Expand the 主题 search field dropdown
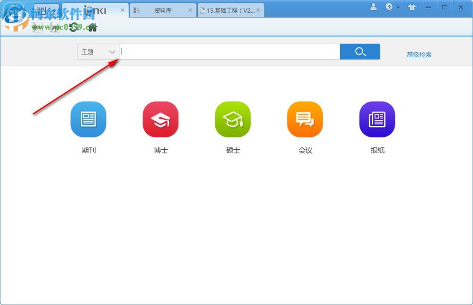 coord(112,52)
